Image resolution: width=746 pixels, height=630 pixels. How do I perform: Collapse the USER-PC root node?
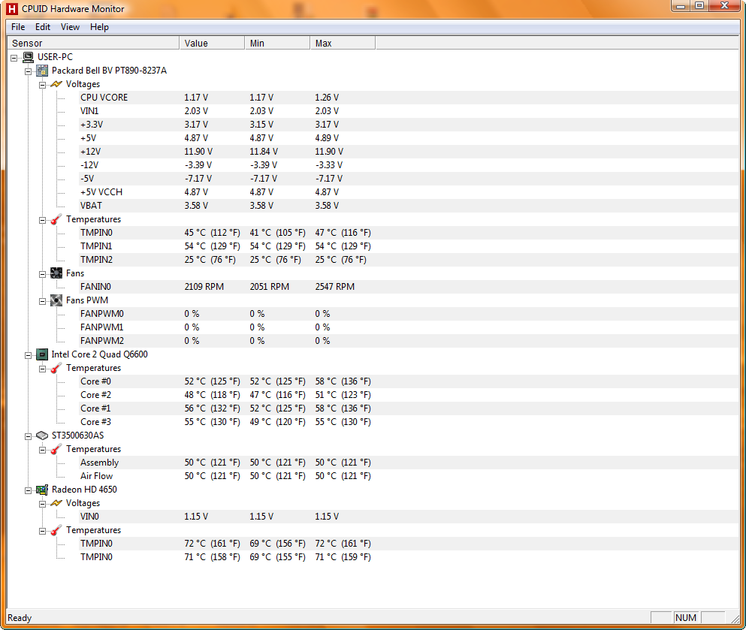tap(14, 58)
